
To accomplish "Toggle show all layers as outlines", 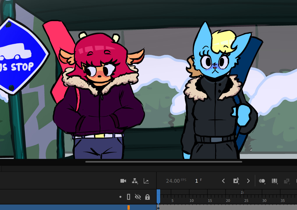I will tap(129, 197).
